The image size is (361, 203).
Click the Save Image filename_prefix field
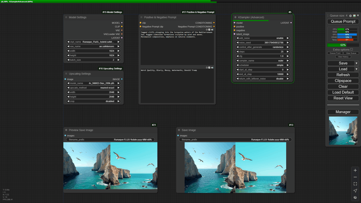(x=235, y=139)
